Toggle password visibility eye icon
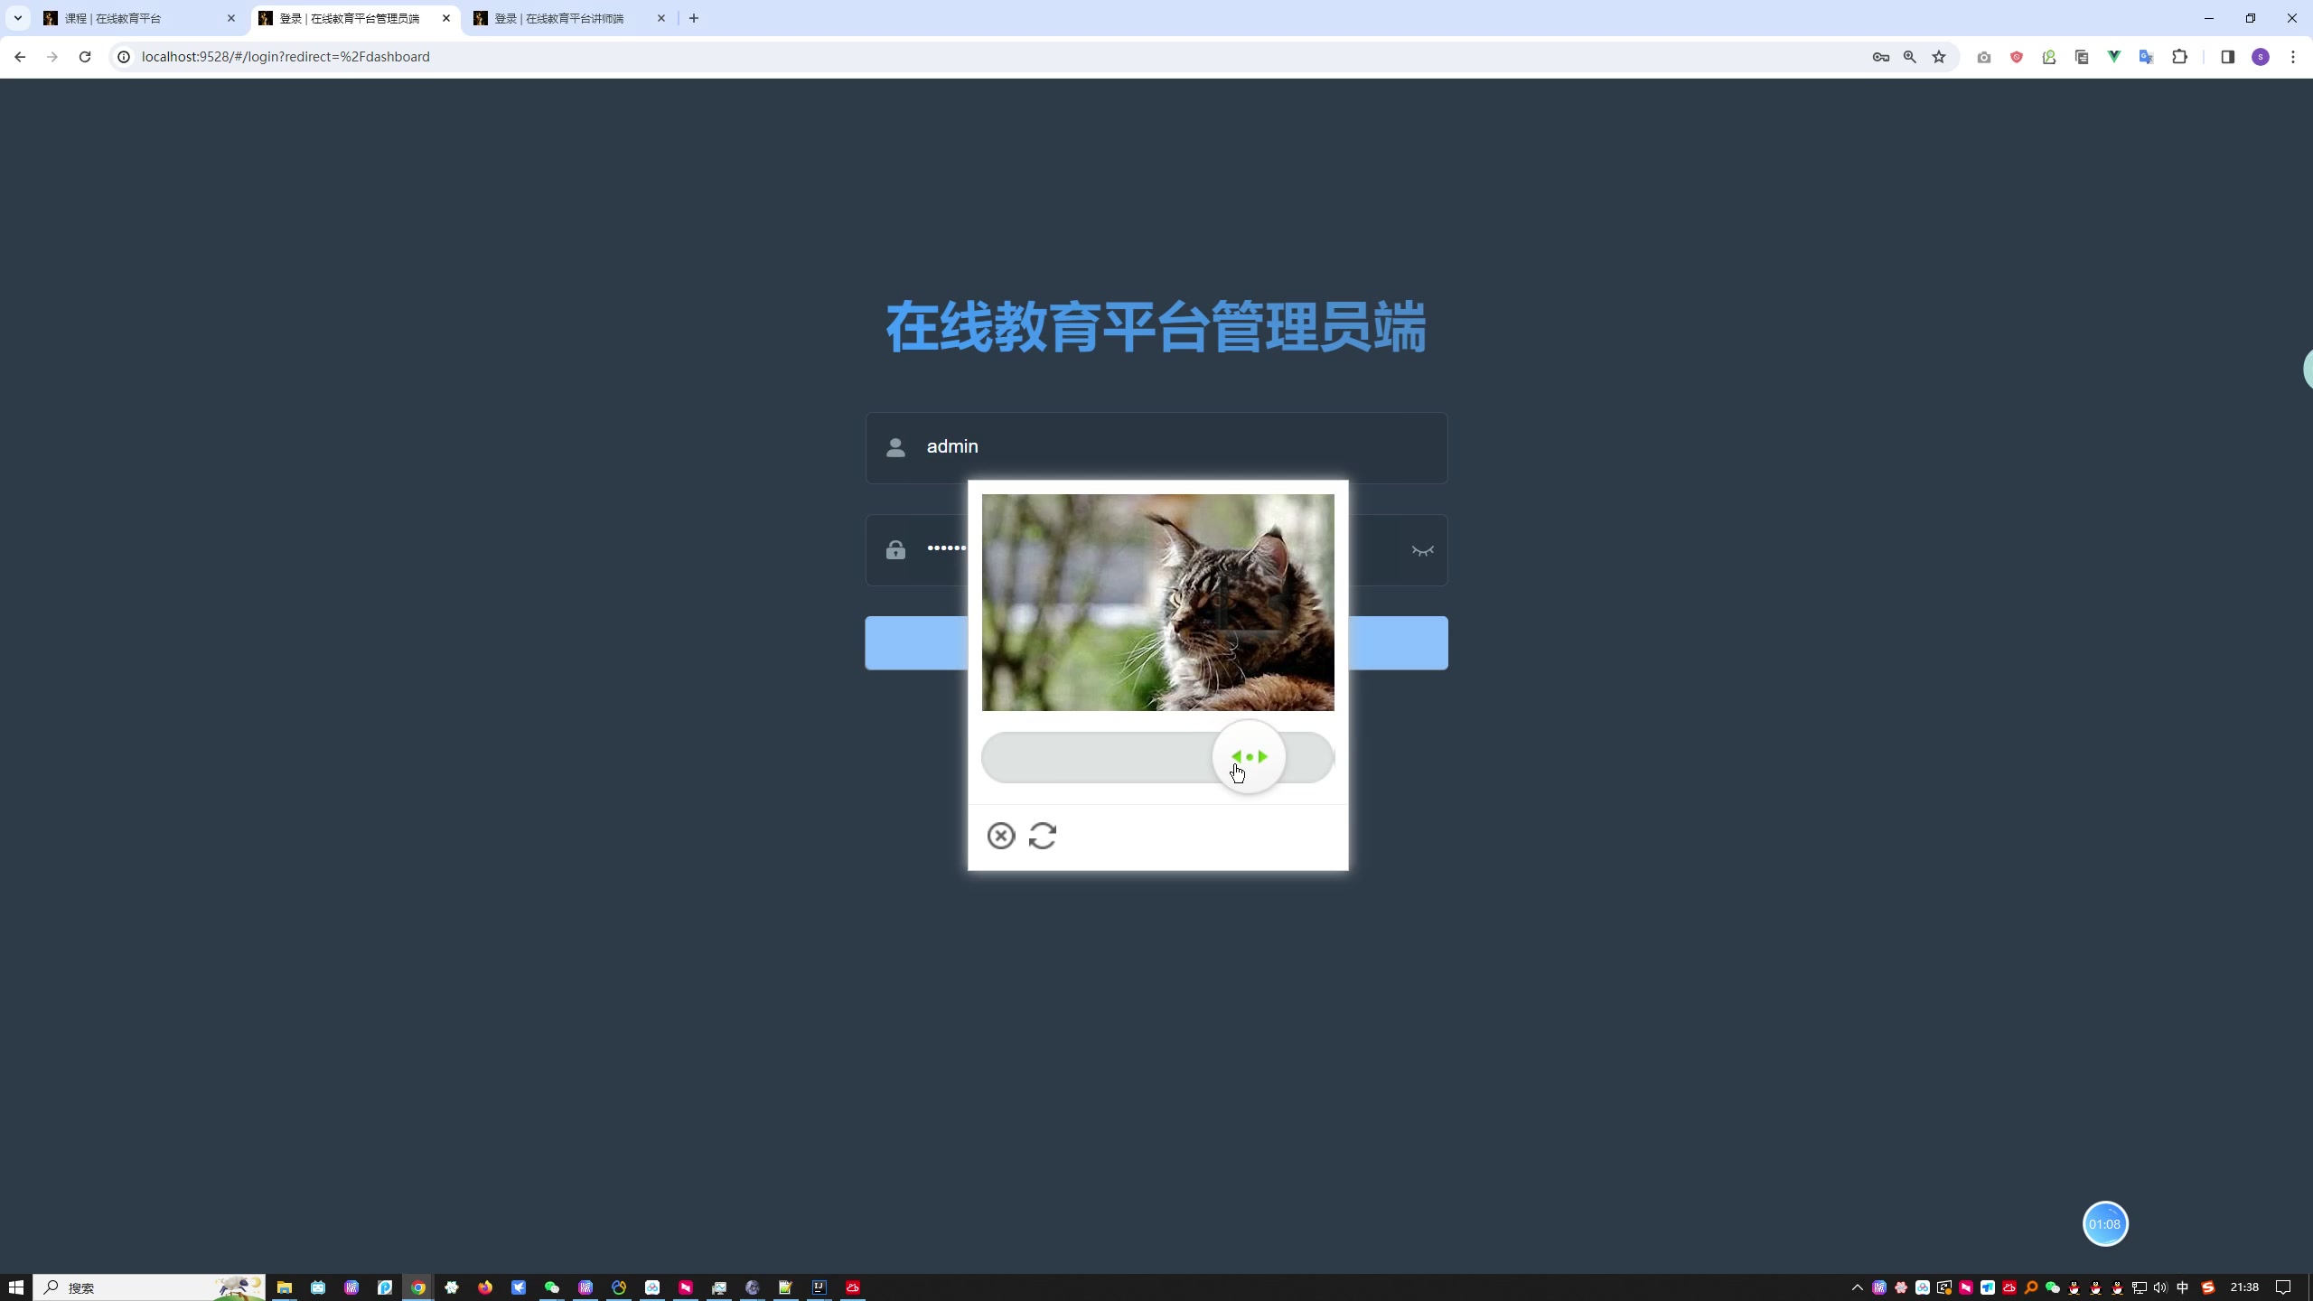 [x=1422, y=550]
